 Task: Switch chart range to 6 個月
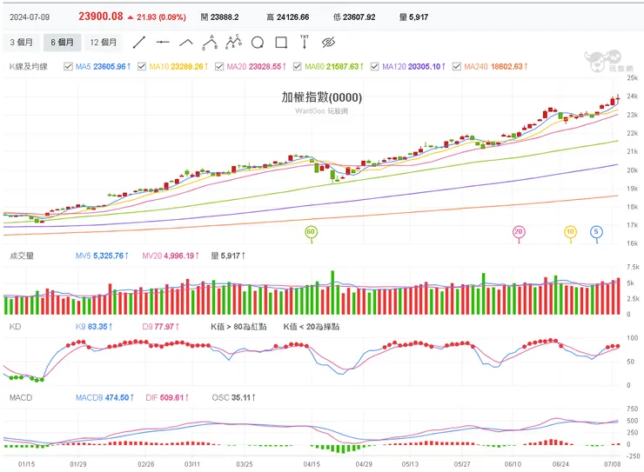pyautogui.click(x=62, y=43)
